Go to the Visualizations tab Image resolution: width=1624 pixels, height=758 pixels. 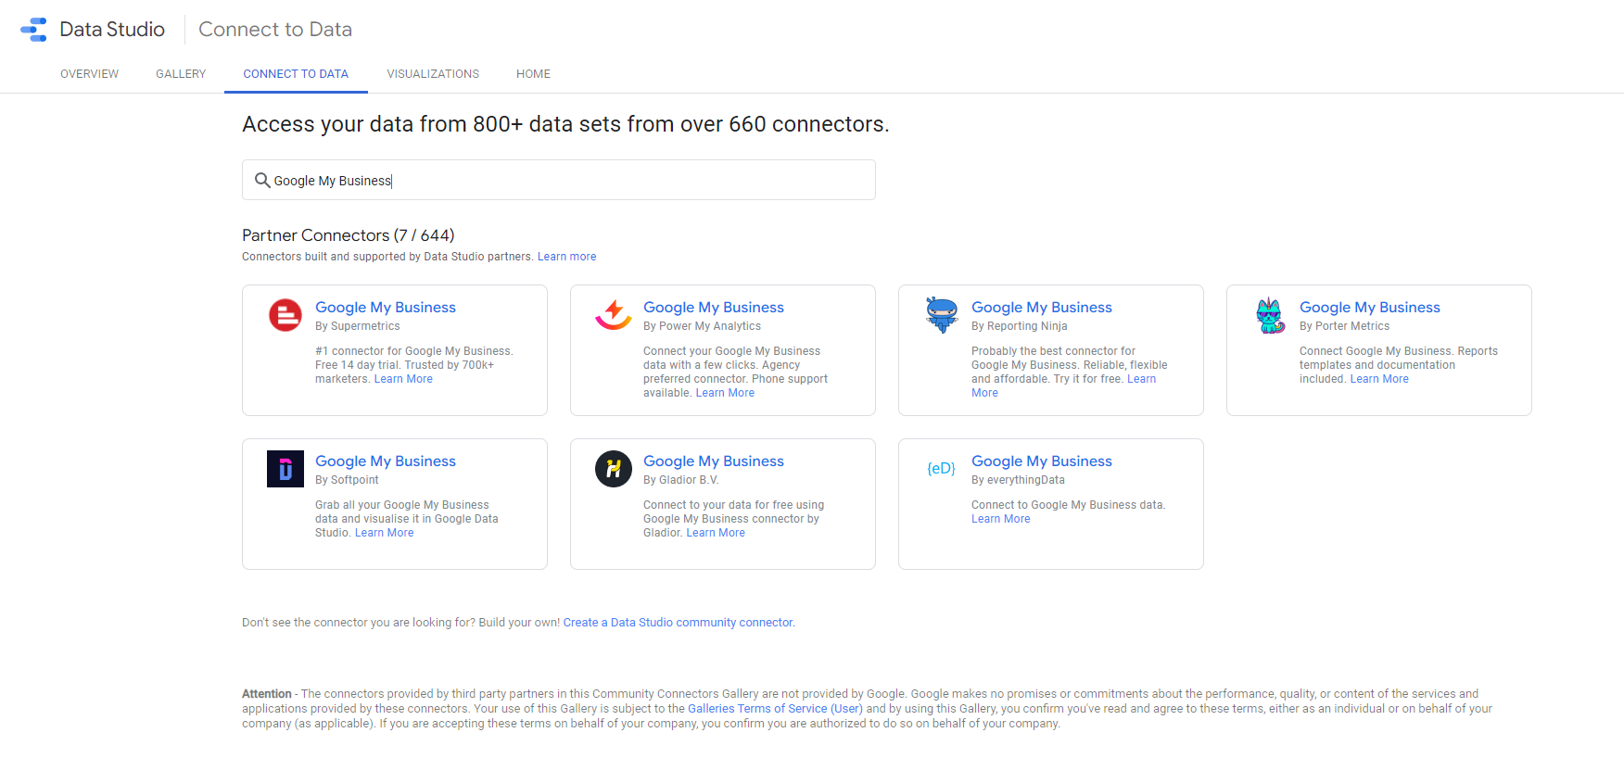[433, 74]
